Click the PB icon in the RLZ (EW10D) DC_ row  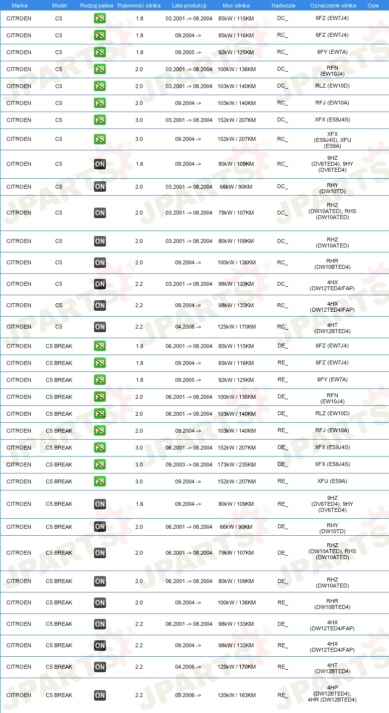coord(99,86)
